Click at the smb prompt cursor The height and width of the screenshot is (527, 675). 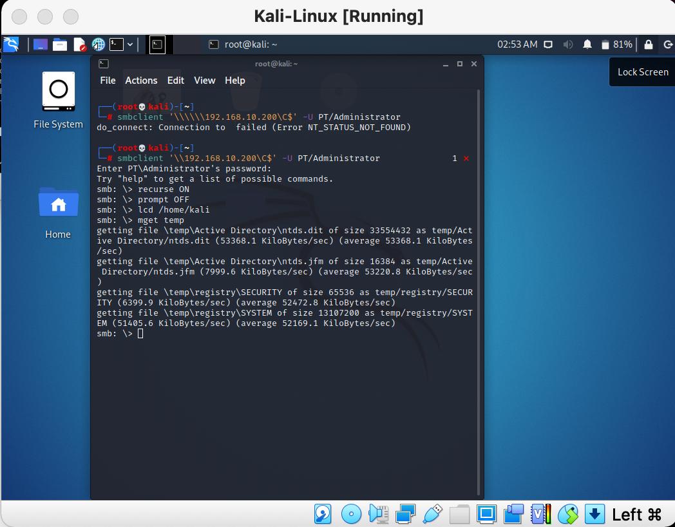coord(140,334)
